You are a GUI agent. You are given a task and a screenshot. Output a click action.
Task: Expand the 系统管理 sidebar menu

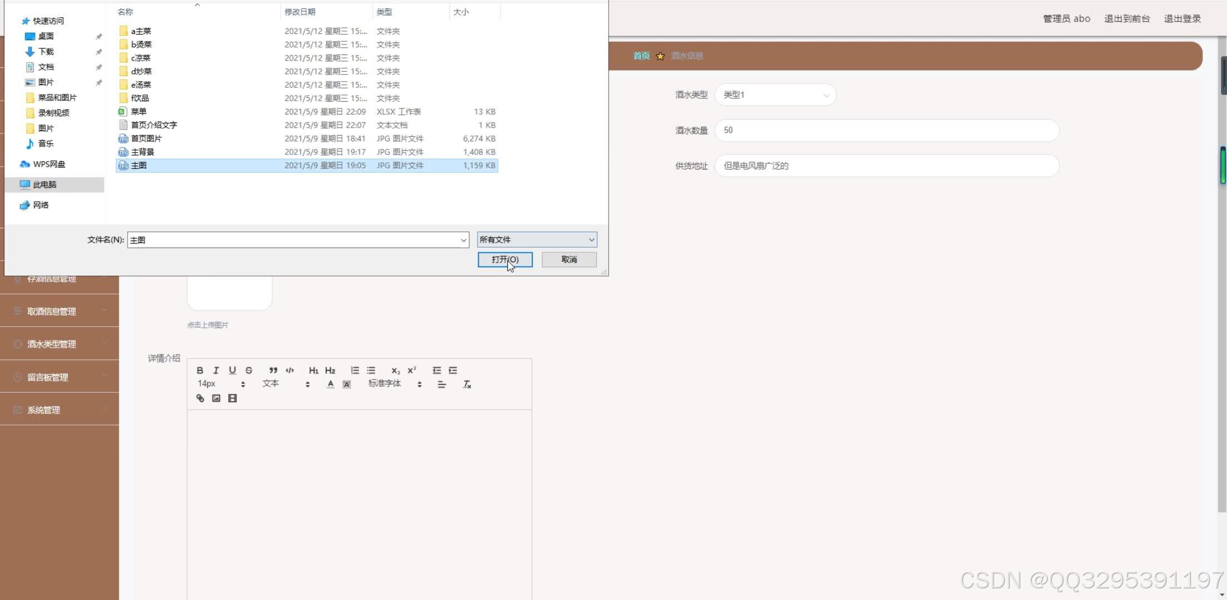point(59,410)
